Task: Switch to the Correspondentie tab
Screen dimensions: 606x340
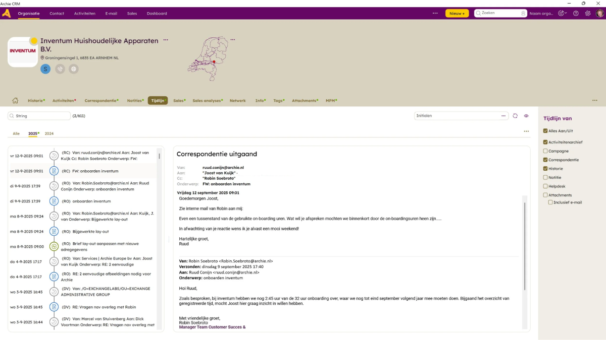Action: click(102, 101)
